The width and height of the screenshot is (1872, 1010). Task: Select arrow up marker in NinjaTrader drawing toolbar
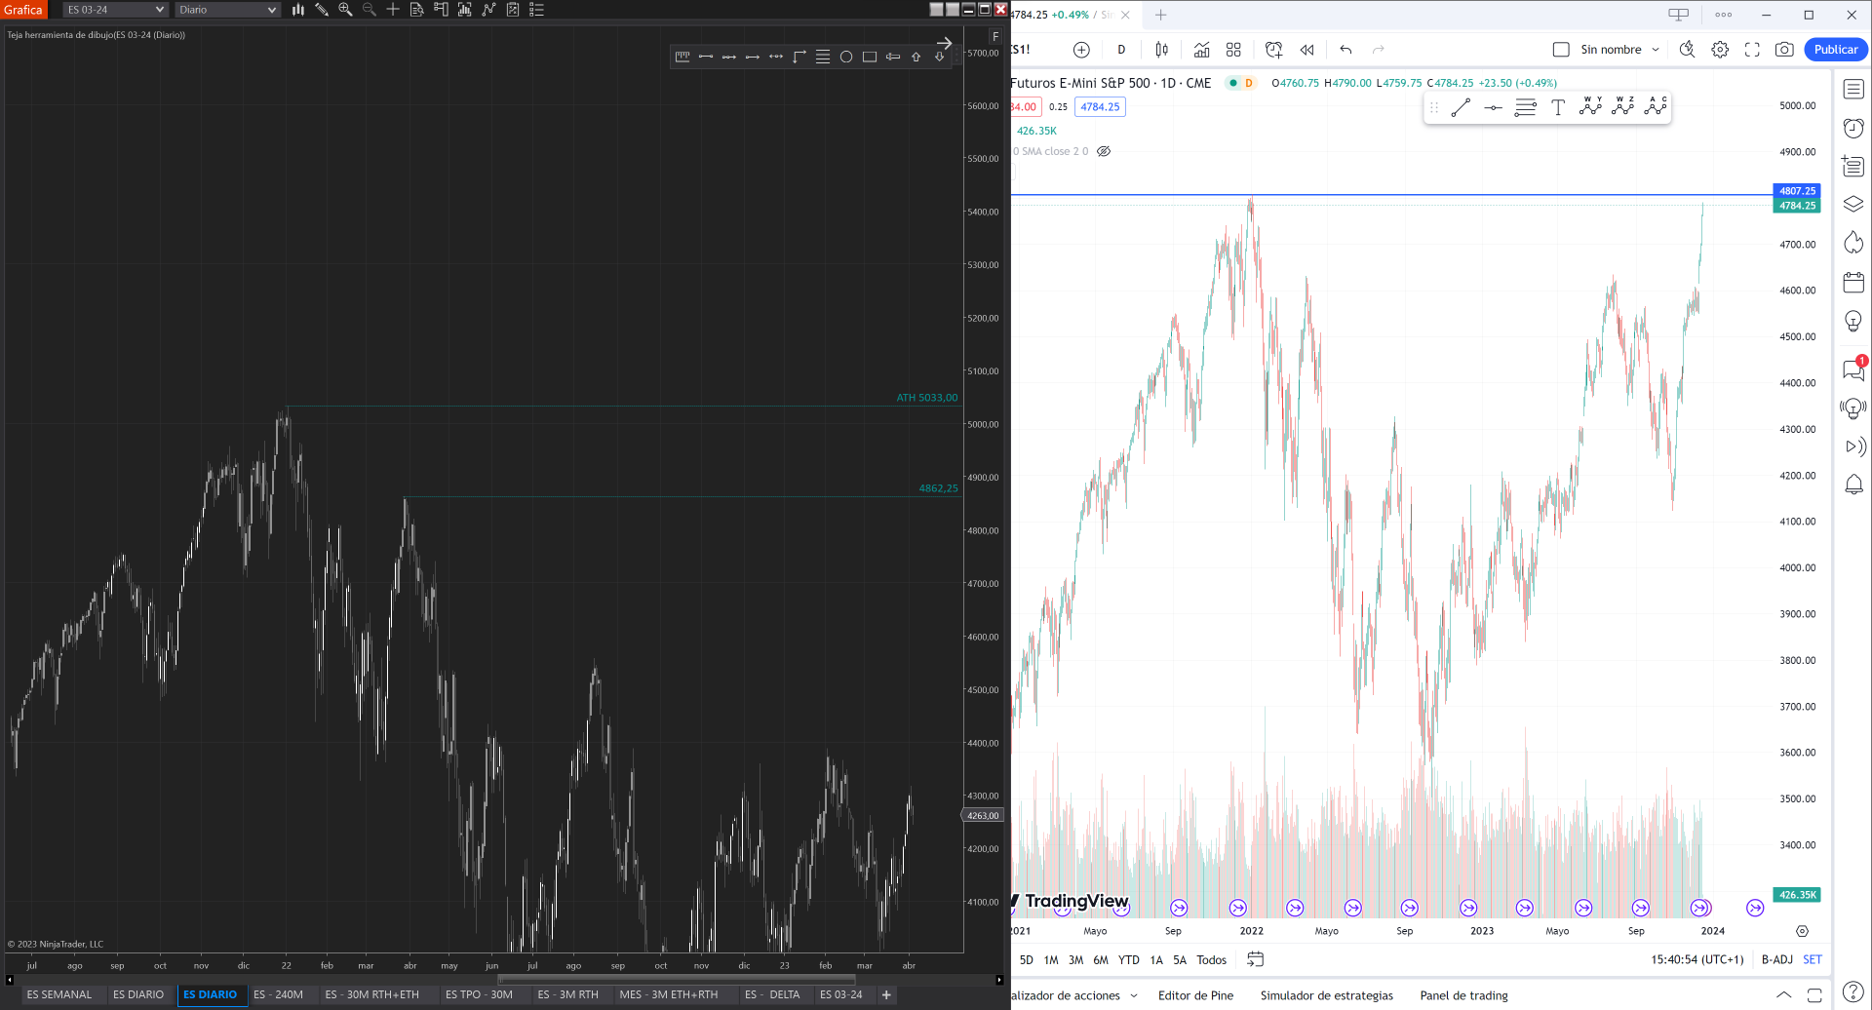click(x=916, y=57)
